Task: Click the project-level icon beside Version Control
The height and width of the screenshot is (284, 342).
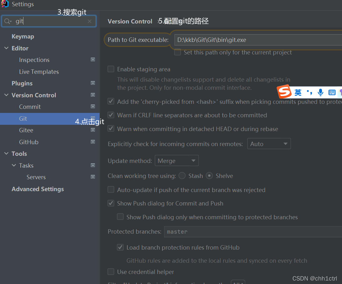Action: click(93, 95)
